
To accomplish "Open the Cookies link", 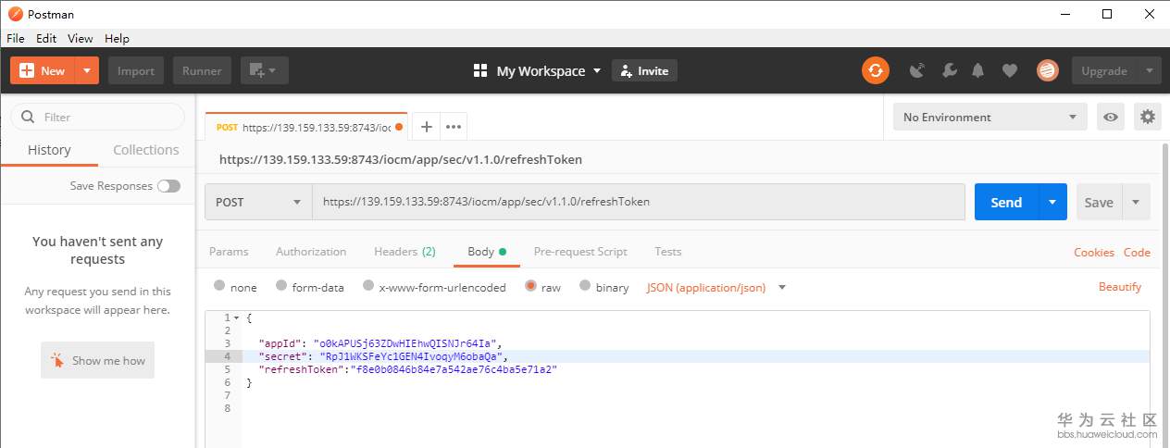I will [1094, 252].
